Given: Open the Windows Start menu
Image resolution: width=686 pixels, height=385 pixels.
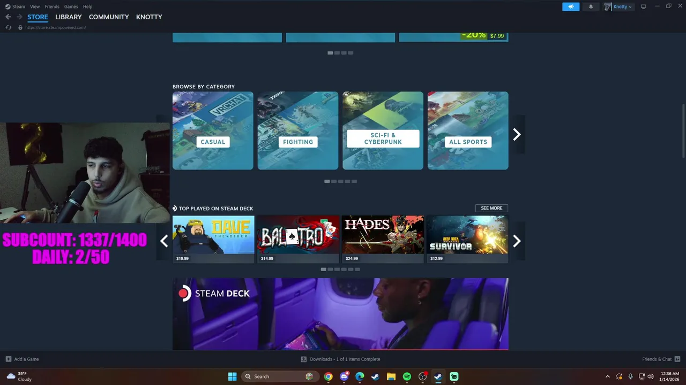Looking at the screenshot, I should (x=232, y=376).
